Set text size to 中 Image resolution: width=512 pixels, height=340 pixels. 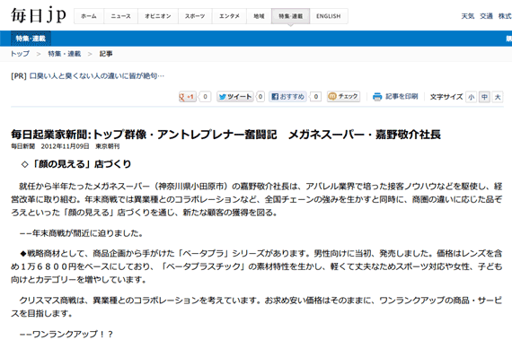[x=484, y=97]
